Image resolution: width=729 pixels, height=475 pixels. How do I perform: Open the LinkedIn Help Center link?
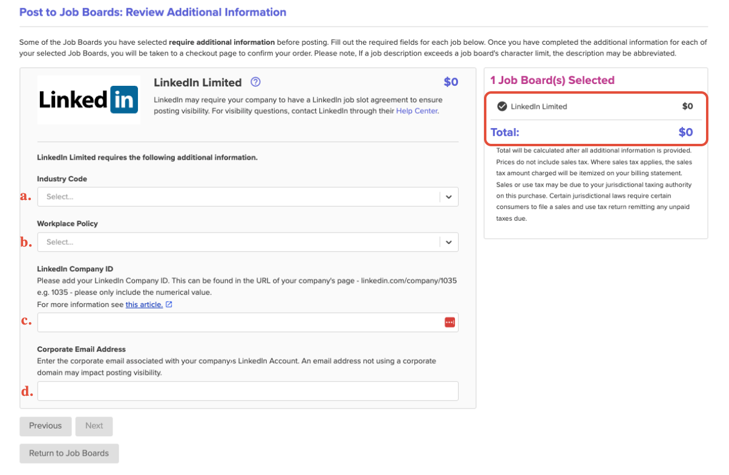[417, 111]
